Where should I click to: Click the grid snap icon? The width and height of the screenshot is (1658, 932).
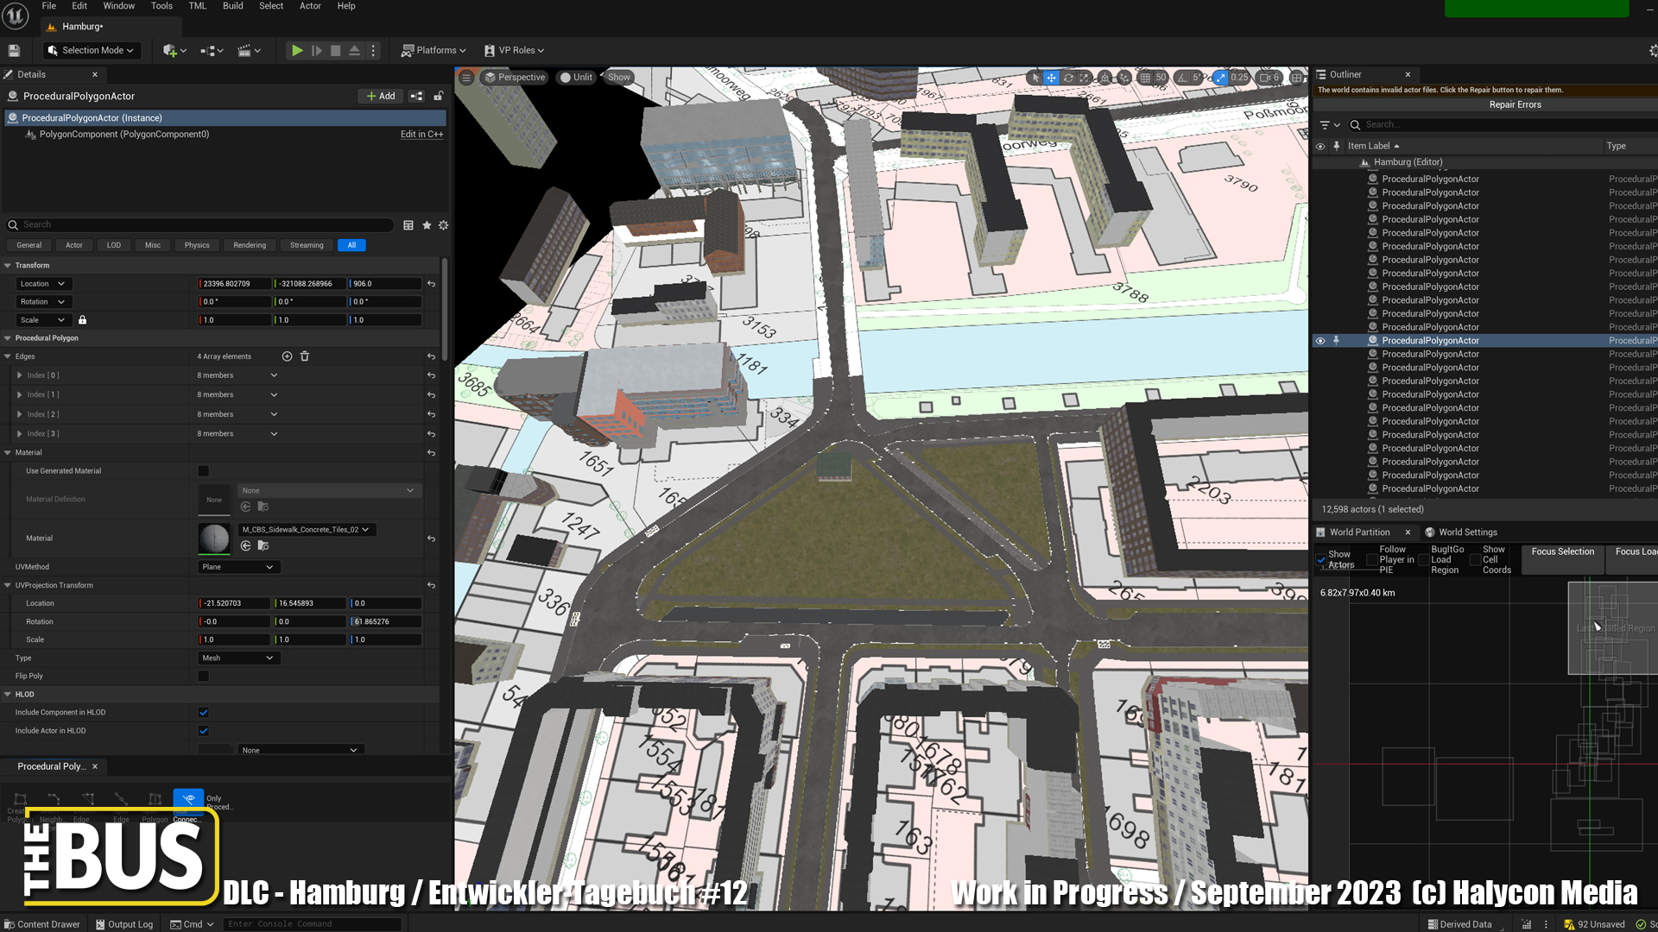pyautogui.click(x=1145, y=78)
